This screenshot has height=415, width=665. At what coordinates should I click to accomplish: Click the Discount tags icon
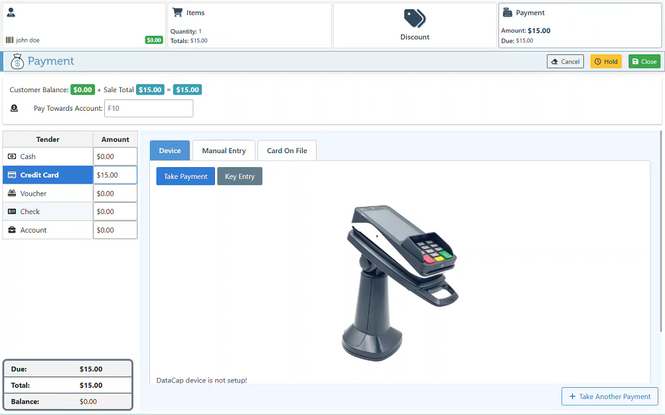414,18
